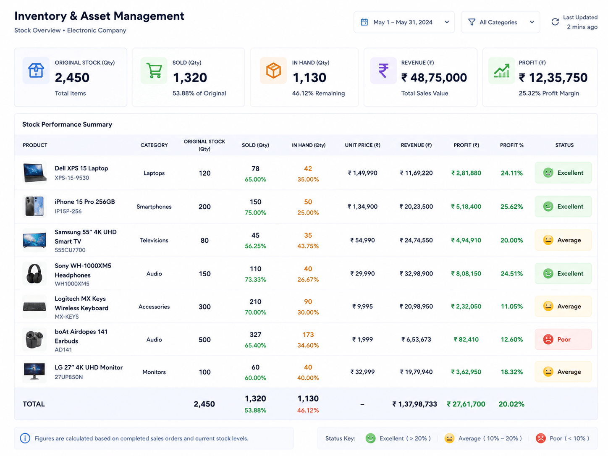
Task: Open the Logitech keyboard product image
Action: tap(34, 307)
